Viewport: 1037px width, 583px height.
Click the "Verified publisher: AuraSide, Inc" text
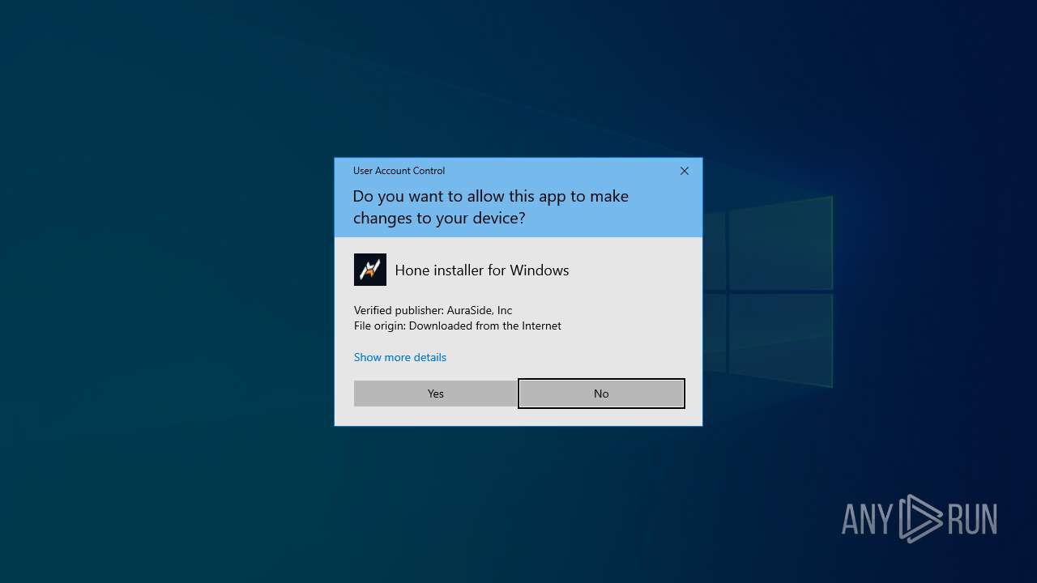[433, 310]
